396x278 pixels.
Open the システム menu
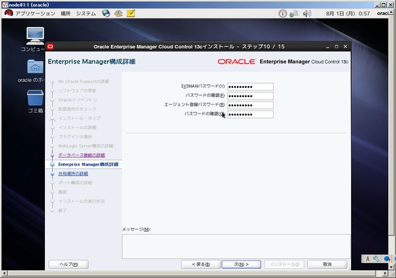click(x=86, y=13)
